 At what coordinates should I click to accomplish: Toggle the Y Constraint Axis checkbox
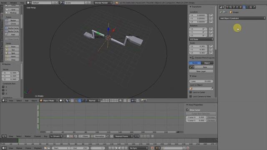(3, 90)
